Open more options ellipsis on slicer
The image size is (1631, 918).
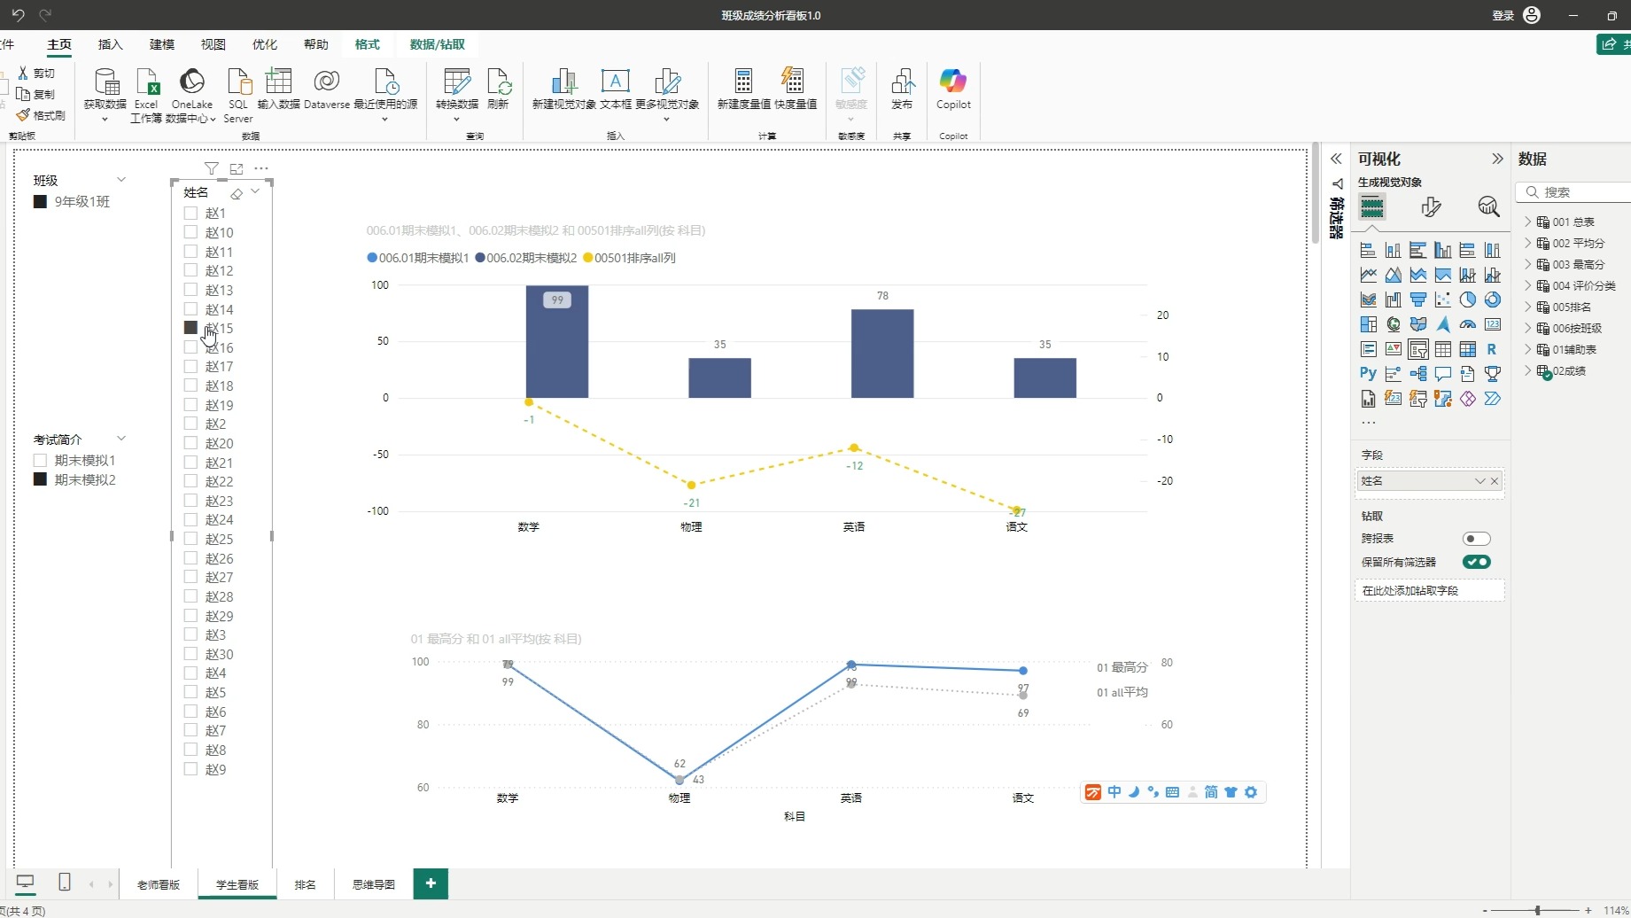[261, 168]
